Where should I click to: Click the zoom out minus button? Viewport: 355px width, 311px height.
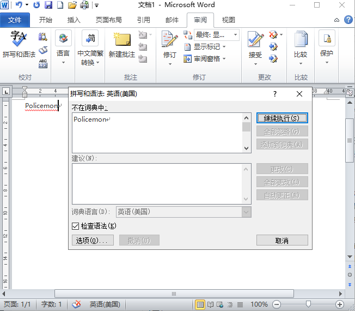coord(277,304)
